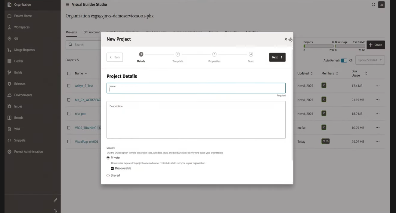Toggle the Auto Refresh switch
Viewport: 396px width, 213px height.
pyautogui.click(x=344, y=60)
